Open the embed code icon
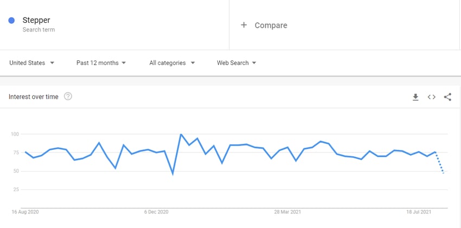Viewport: 461px width, 228px height. coord(431,97)
